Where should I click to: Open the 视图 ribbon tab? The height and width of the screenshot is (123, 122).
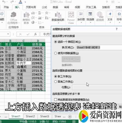[x=77, y=7]
